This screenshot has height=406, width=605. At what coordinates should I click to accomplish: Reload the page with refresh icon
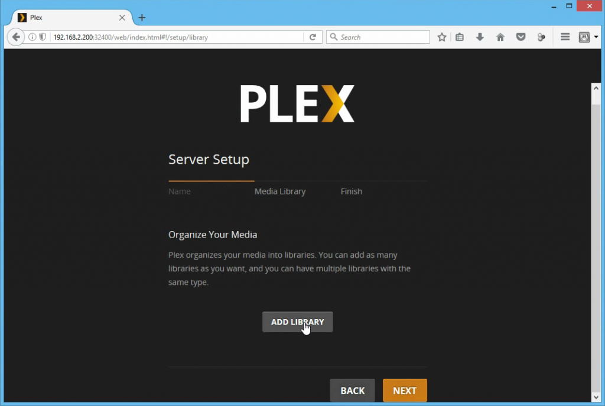(313, 37)
